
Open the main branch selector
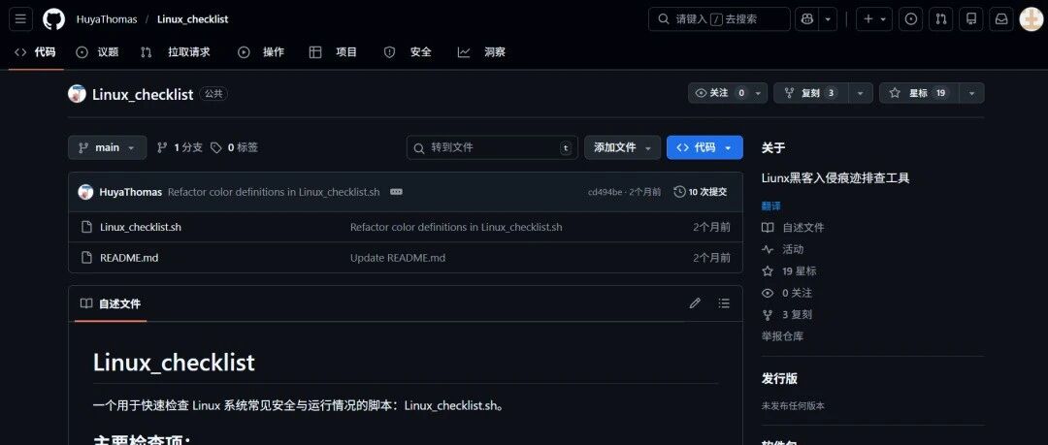click(x=107, y=147)
